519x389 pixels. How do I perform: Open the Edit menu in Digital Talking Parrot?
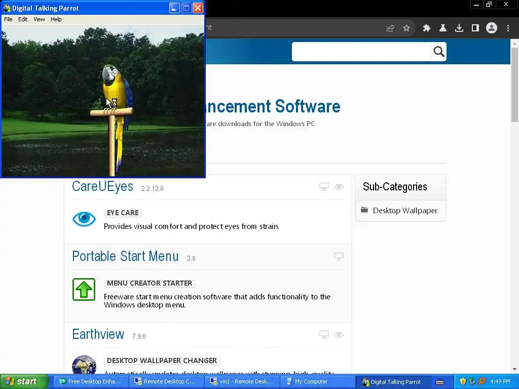pos(23,19)
